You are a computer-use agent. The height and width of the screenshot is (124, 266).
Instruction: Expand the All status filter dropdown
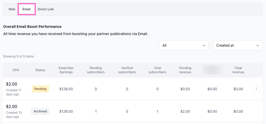tap(184, 45)
